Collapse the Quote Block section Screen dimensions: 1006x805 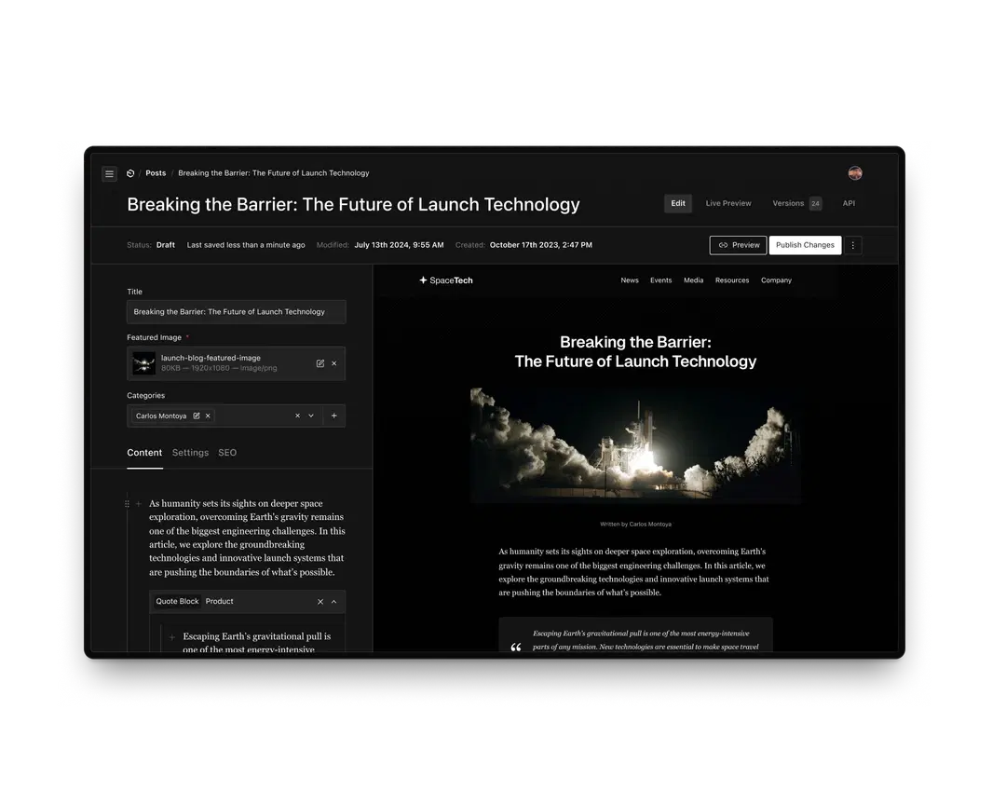pyautogui.click(x=334, y=602)
